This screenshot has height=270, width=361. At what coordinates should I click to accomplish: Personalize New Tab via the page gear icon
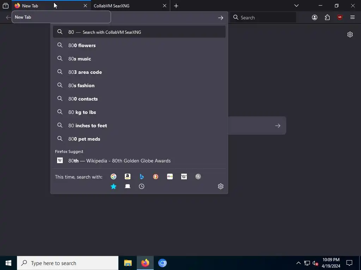350,34
